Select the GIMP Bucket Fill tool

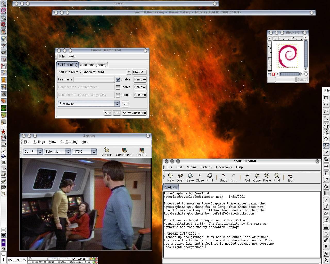coord(326,186)
